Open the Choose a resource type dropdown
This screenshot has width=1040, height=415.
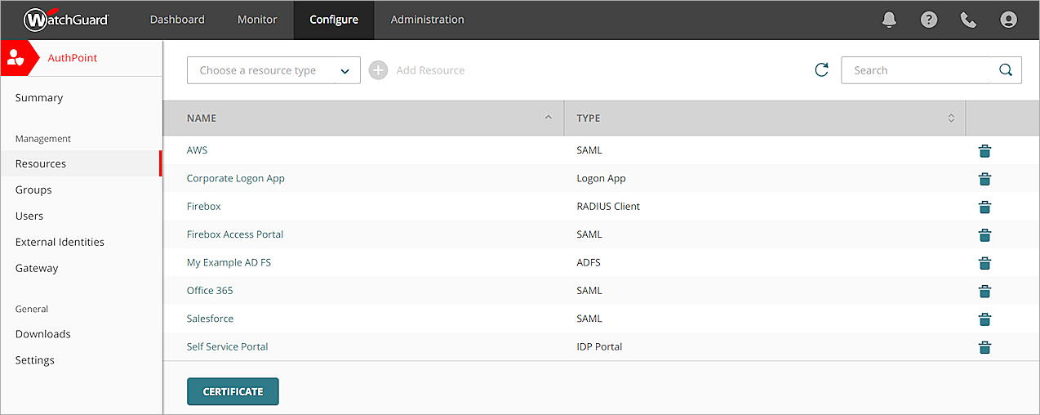click(x=273, y=70)
